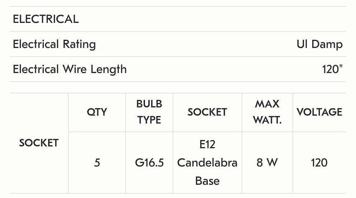Screen dimensions: 356x198
Task: Click the SOCKET row header on the left
Action: point(39,143)
